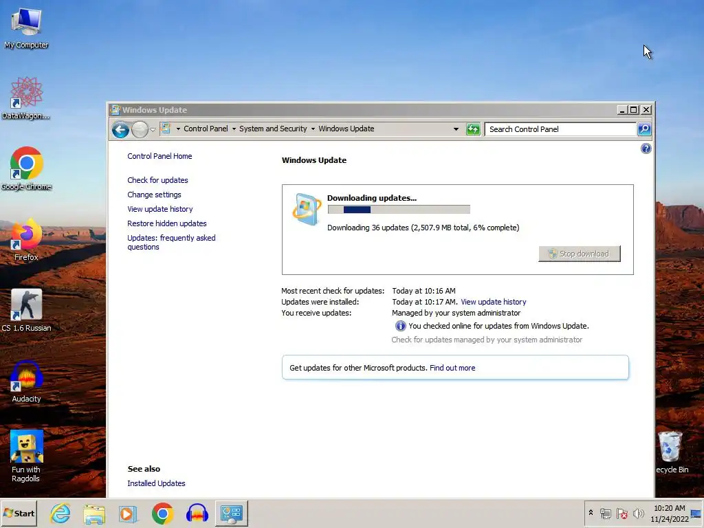Expand dropdown arrow before Control Panel
Viewport: 704px width, 528px height.
pos(178,129)
